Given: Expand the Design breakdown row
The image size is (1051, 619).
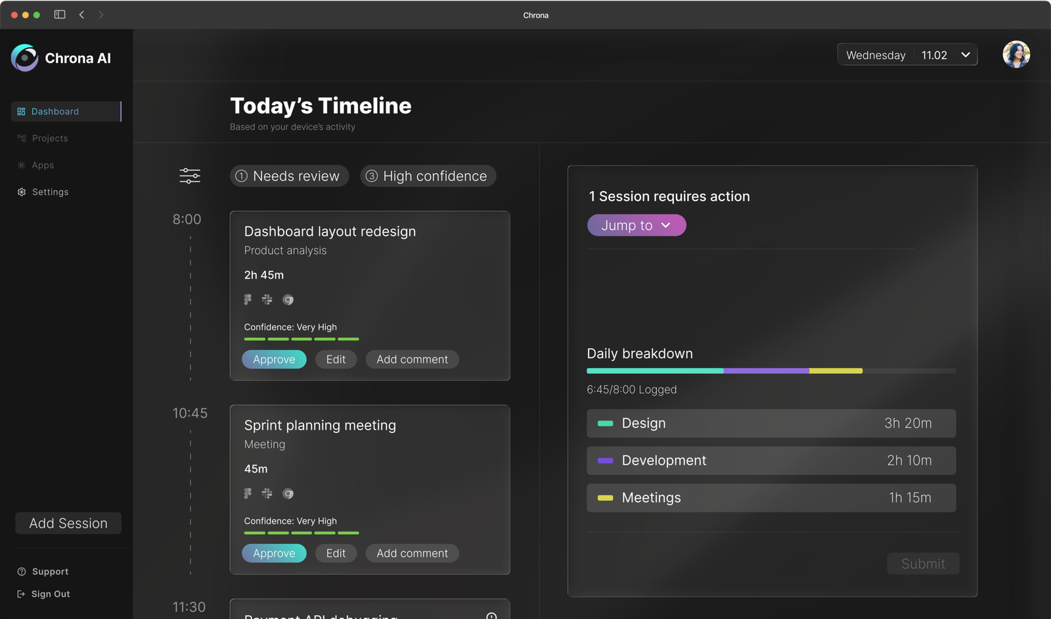Looking at the screenshot, I should [771, 423].
